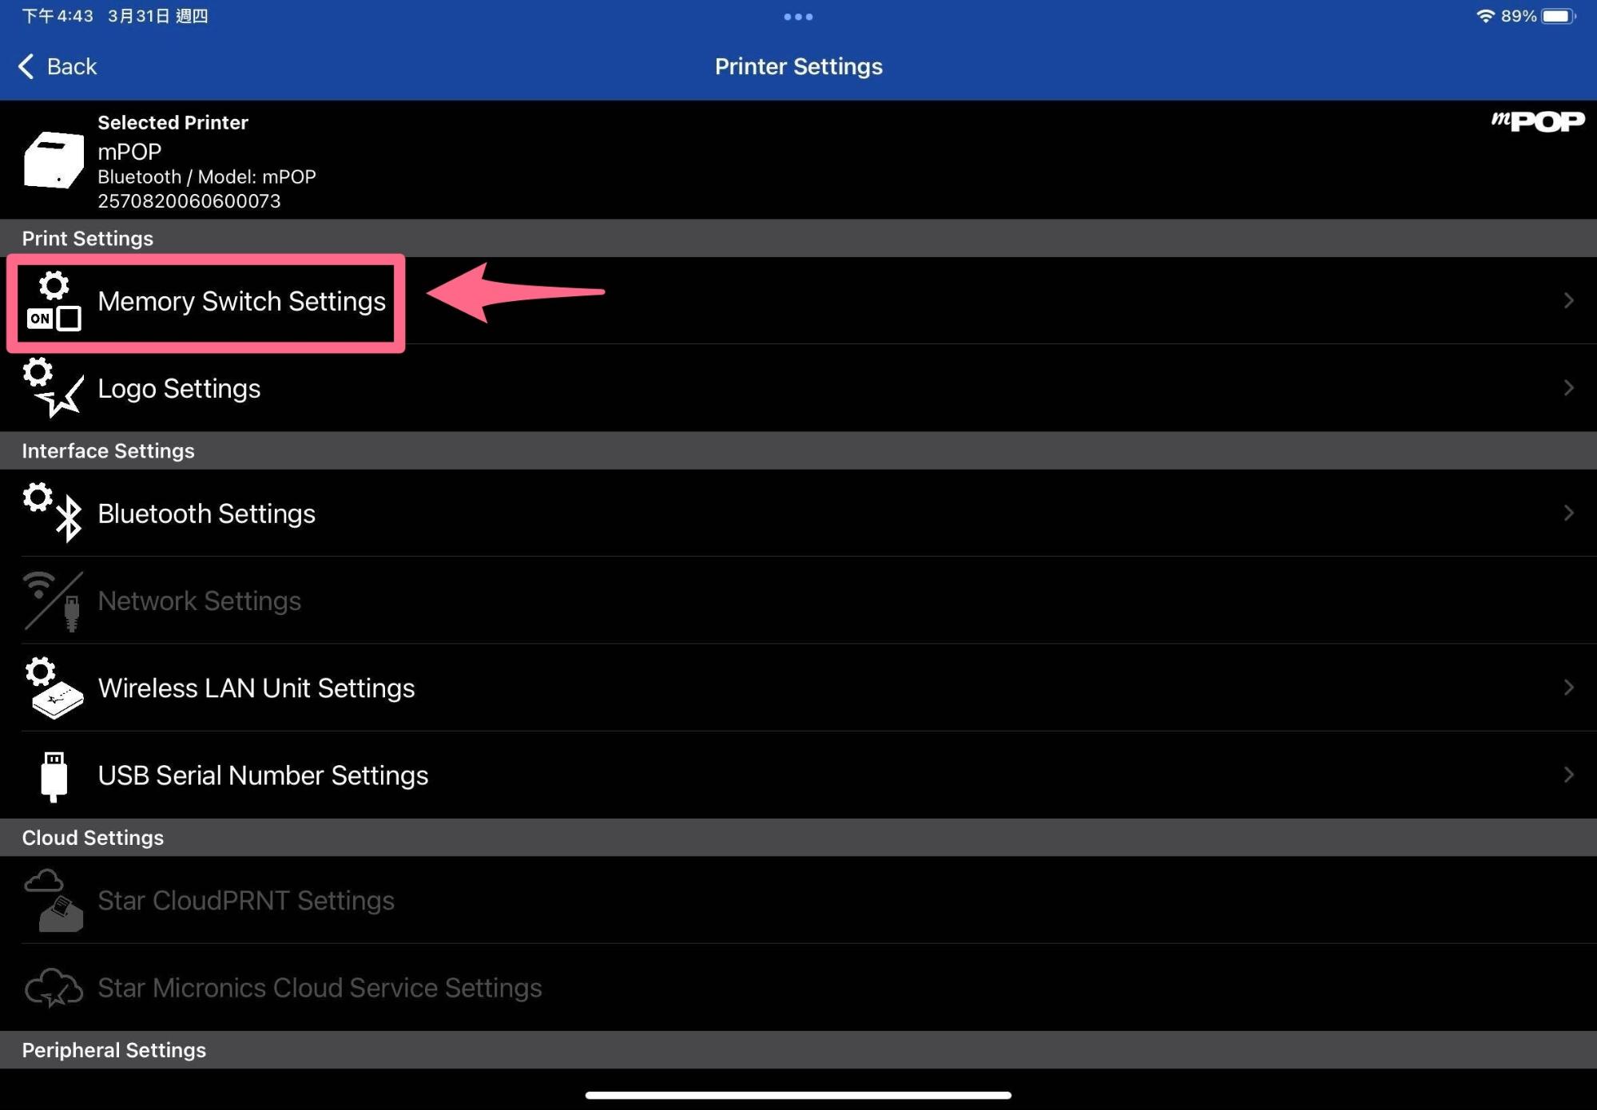Viewport: 1597px width, 1110px height.
Task: Tap the battery indicator icon
Action: click(x=1559, y=16)
